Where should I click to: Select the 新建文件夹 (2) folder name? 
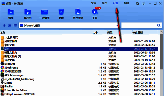pos(13,56)
